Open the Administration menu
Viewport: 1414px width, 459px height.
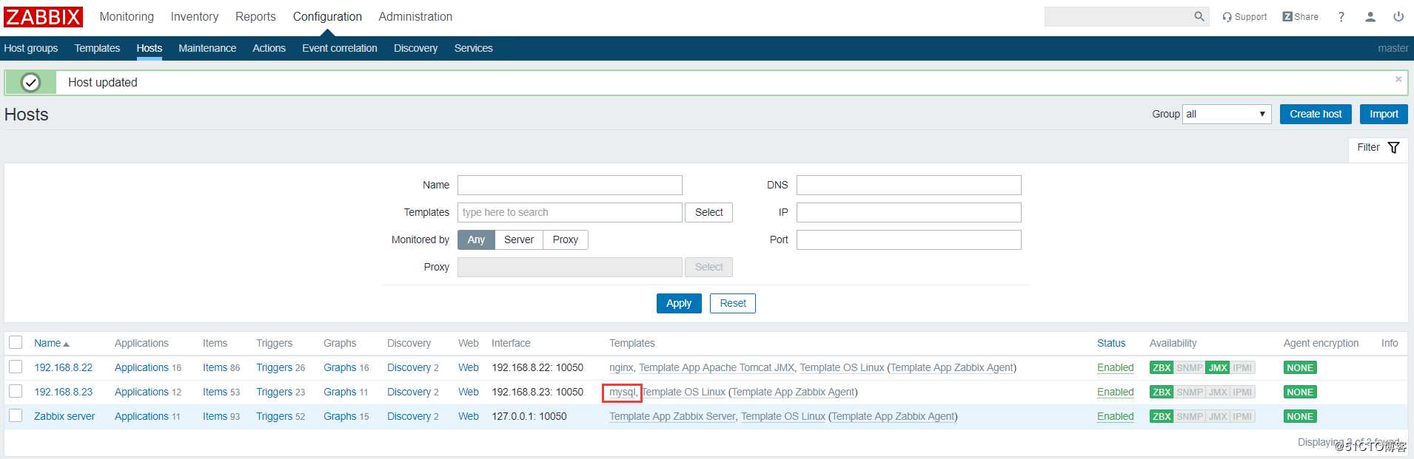(415, 16)
